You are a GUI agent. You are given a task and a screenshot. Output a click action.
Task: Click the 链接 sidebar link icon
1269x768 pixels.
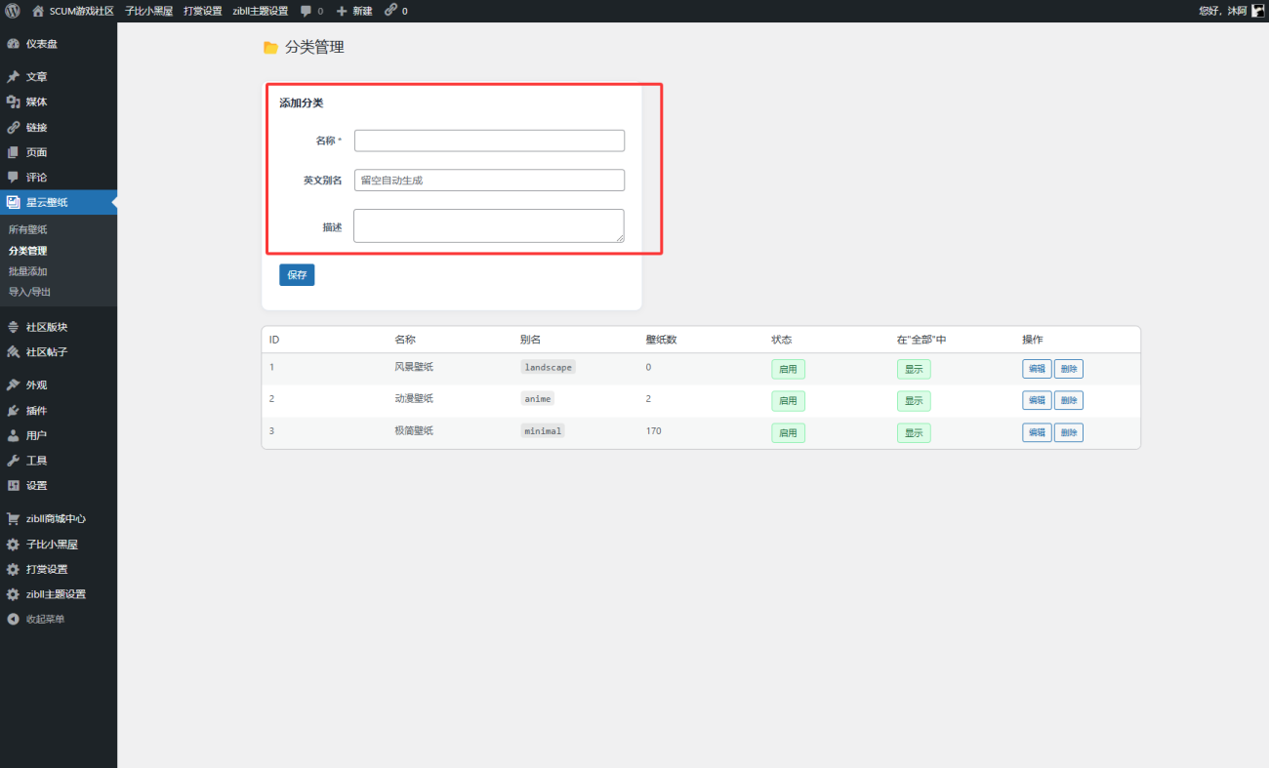coord(14,127)
